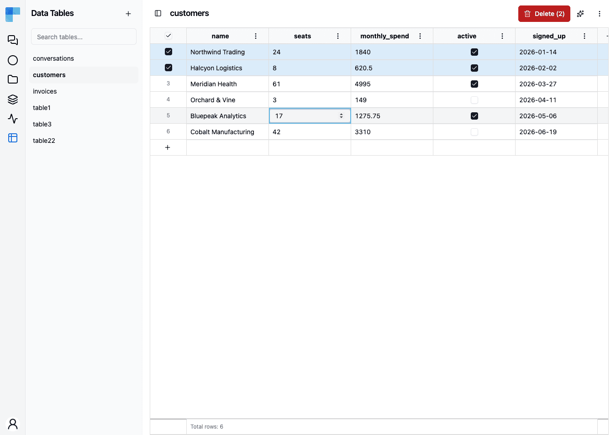The height and width of the screenshot is (435, 616).
Task: Open the name column options menu
Action: click(256, 36)
